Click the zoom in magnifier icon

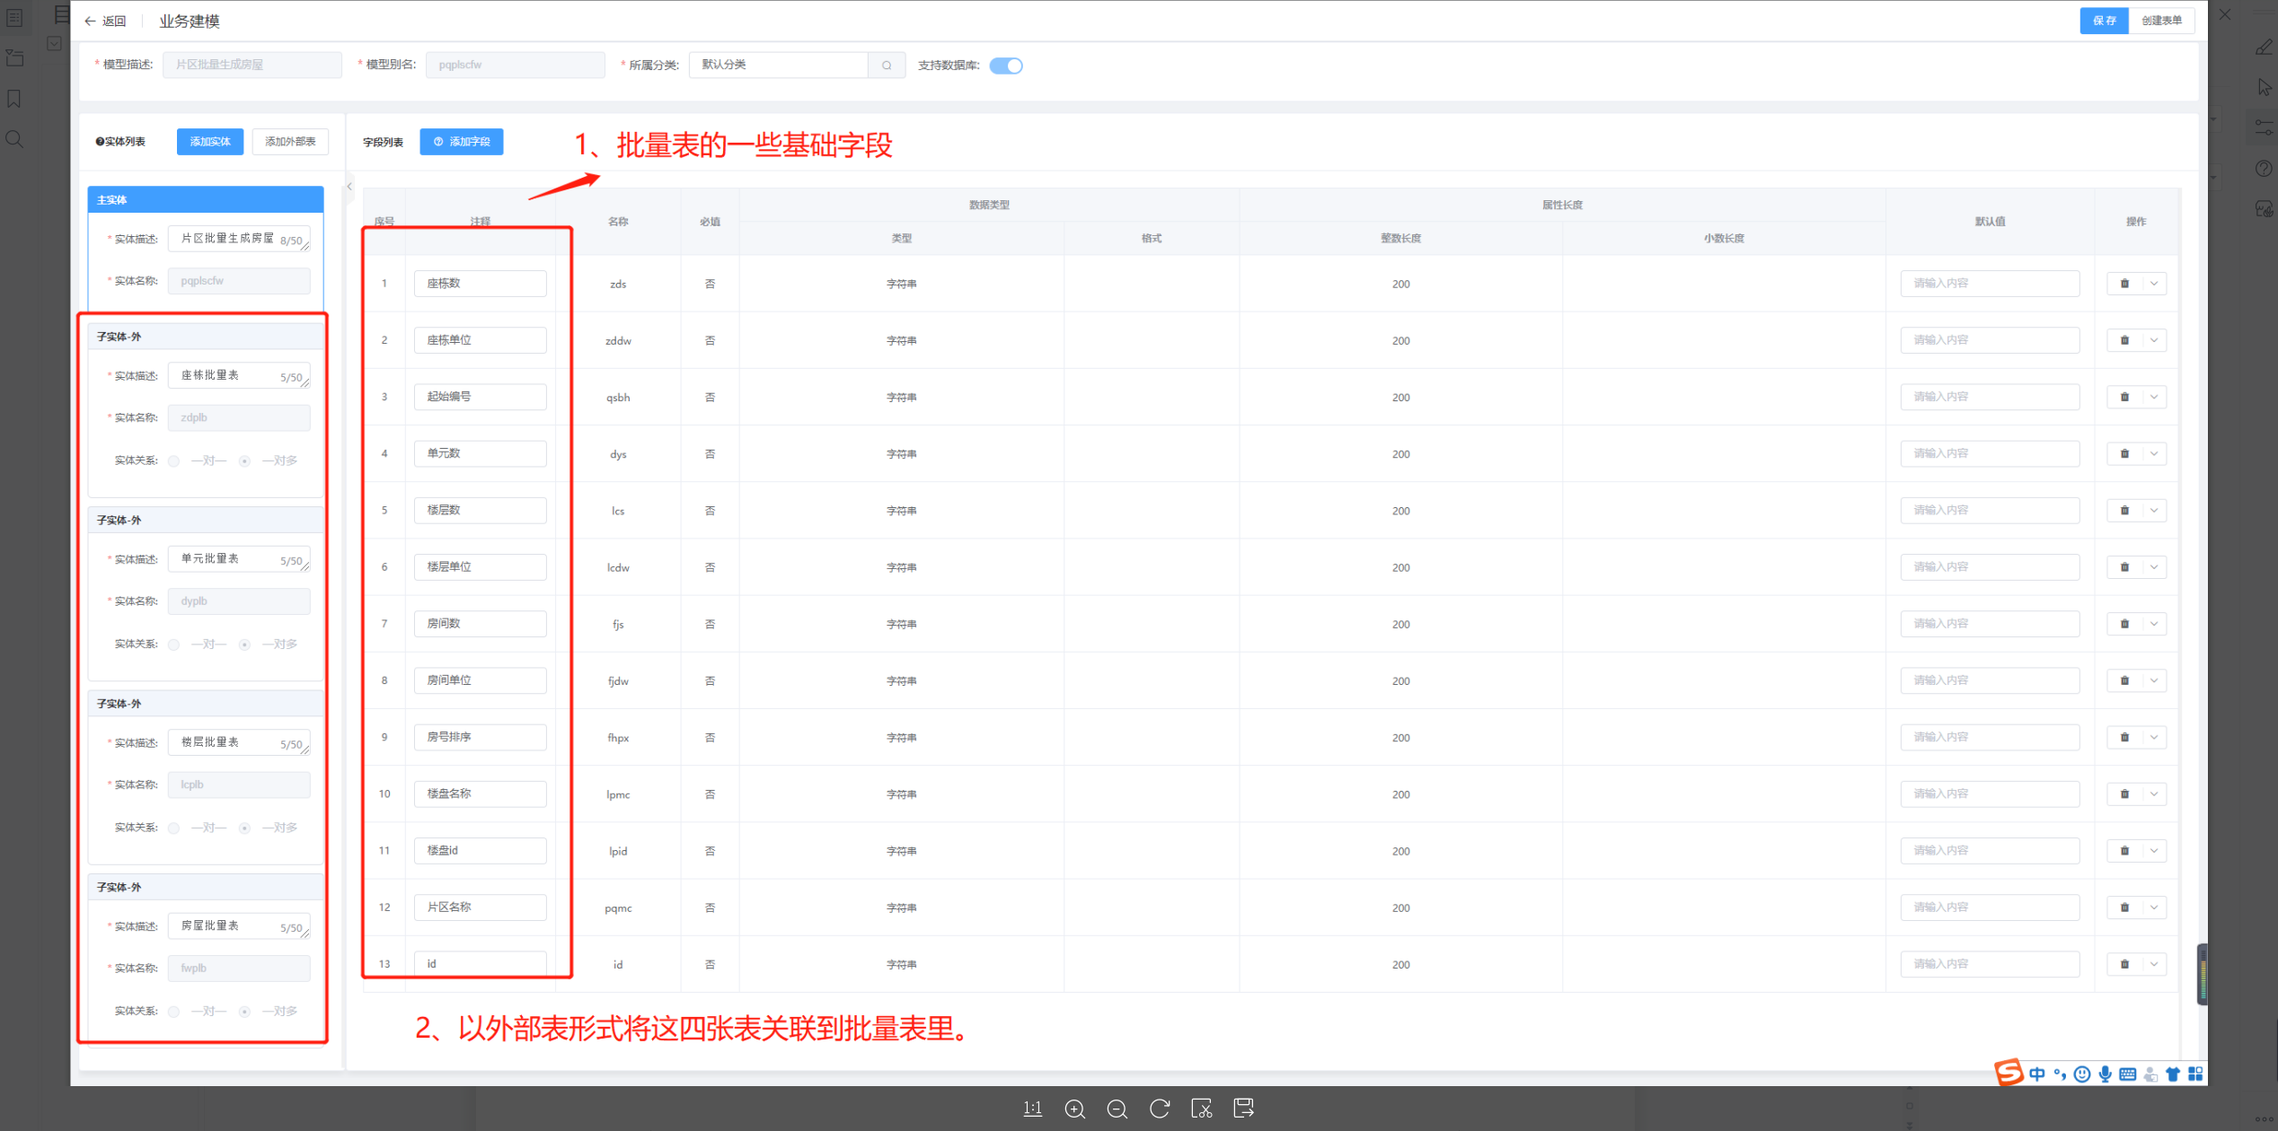point(1074,1109)
